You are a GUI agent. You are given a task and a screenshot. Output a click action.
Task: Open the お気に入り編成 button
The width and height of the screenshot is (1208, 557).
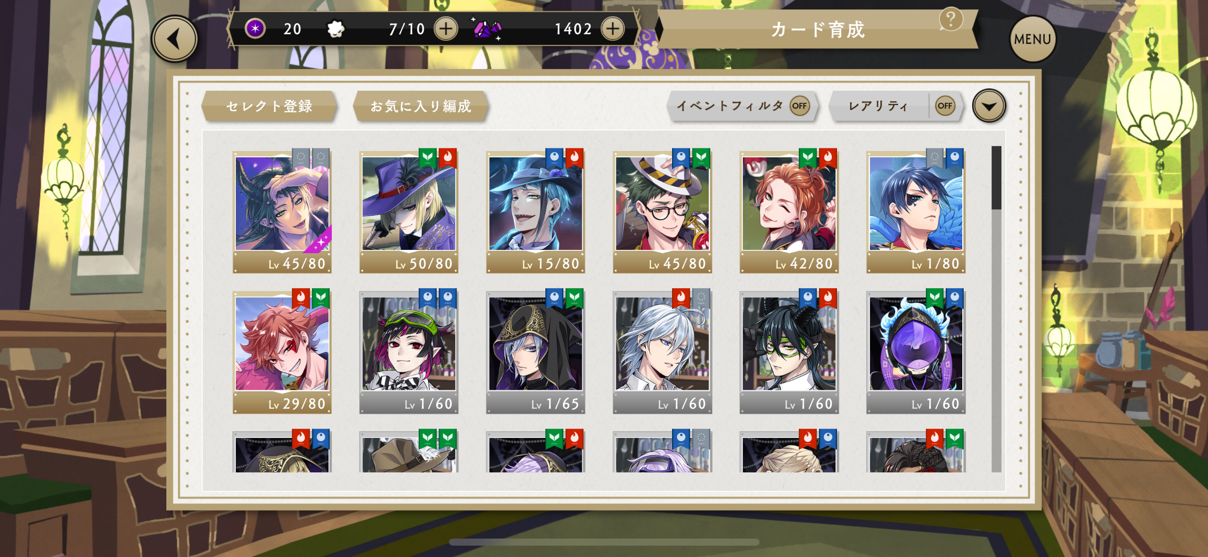click(x=421, y=106)
